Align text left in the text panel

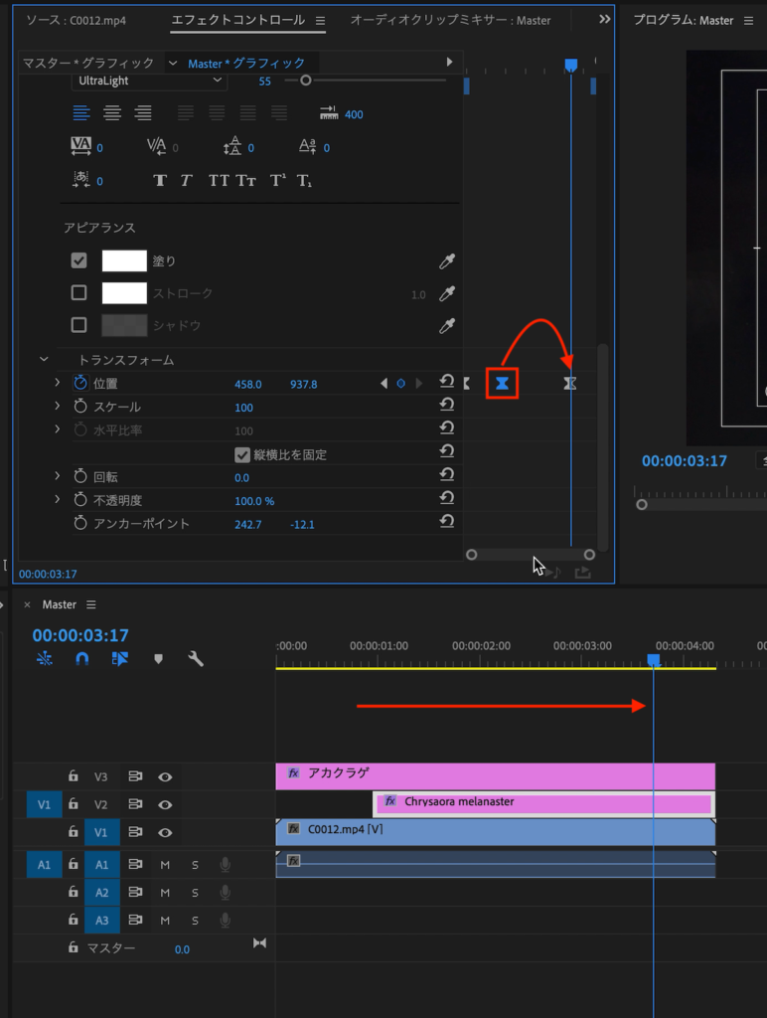tap(81, 113)
